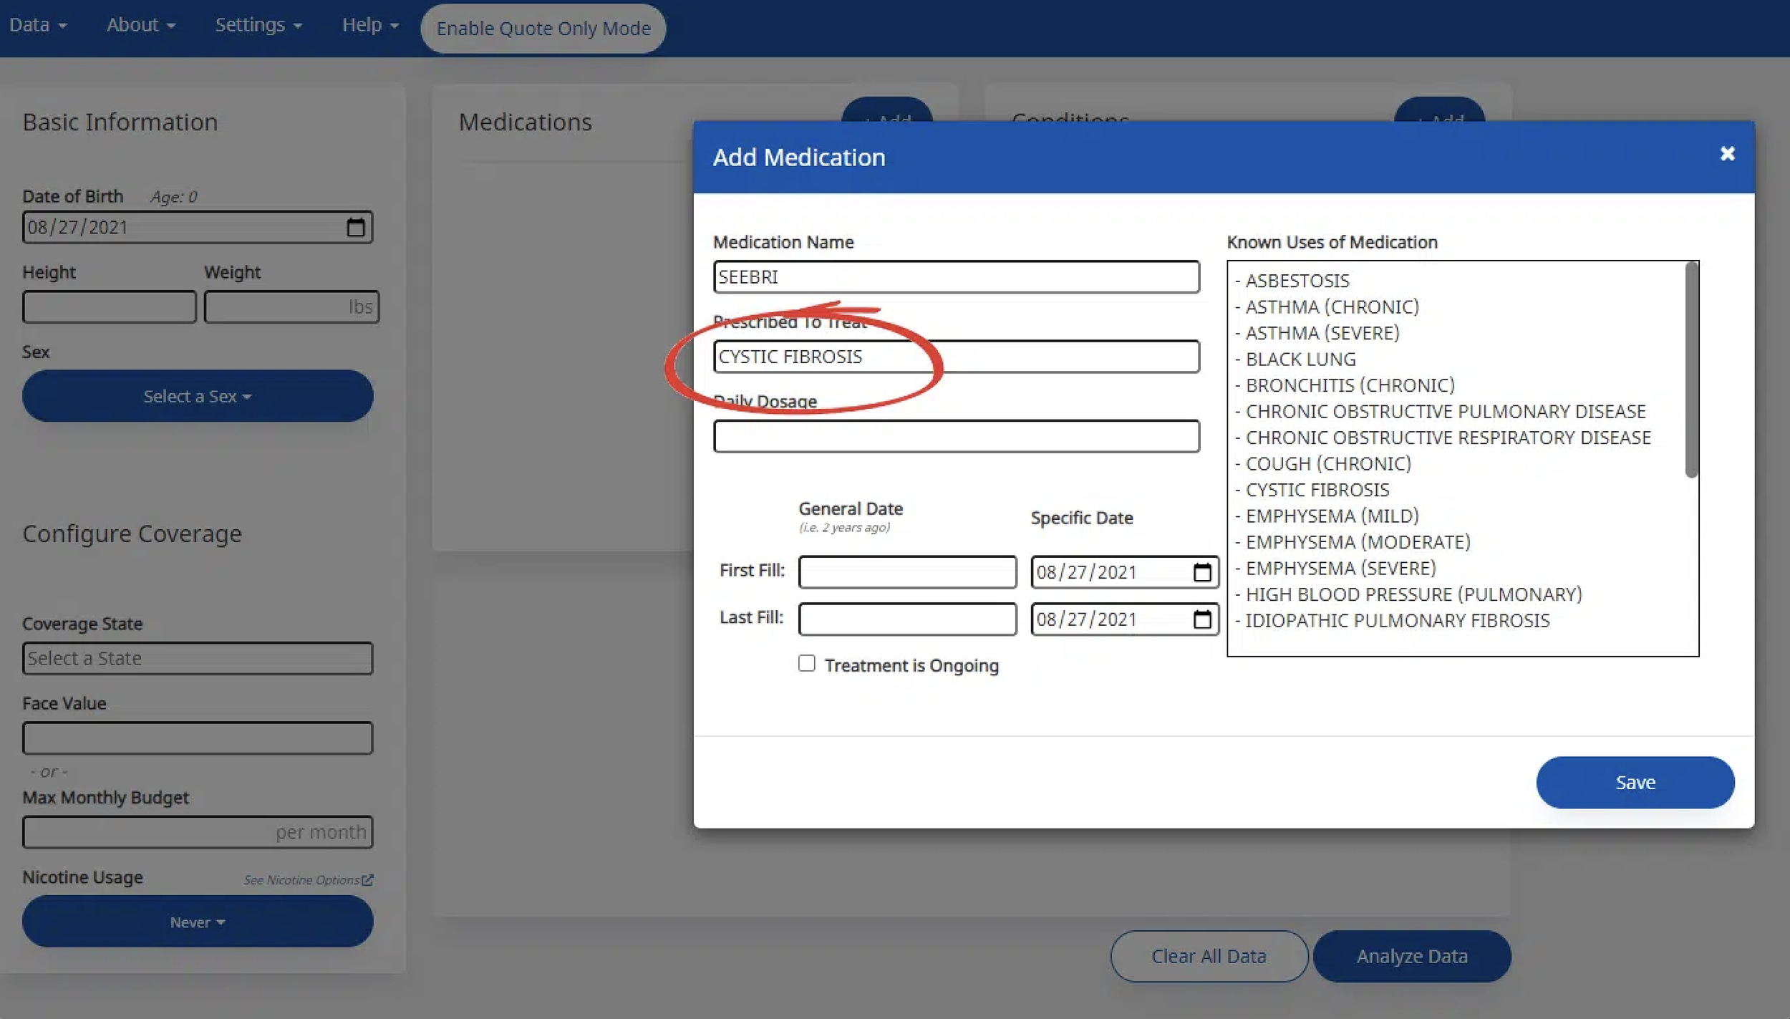Click the Select a State field

click(198, 658)
